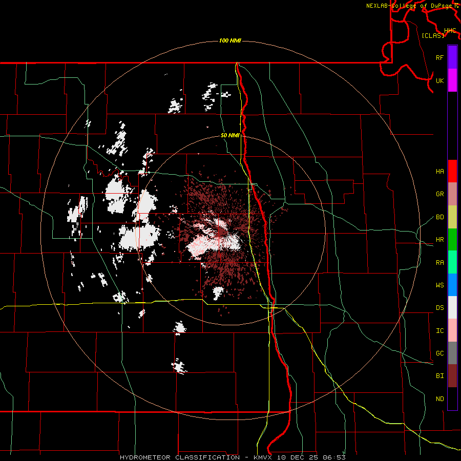The image size is (461, 461).
Task: Click the HHC product code label
Action: [450, 30]
